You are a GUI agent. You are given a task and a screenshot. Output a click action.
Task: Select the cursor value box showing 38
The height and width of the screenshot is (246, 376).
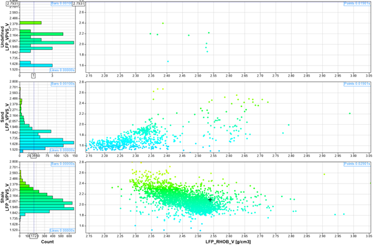[x=33, y=156]
